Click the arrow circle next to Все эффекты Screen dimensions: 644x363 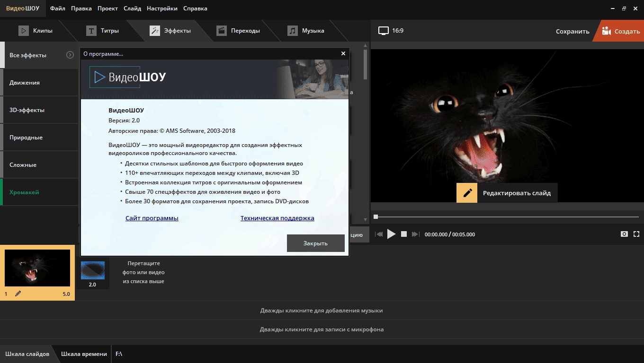[70, 55]
